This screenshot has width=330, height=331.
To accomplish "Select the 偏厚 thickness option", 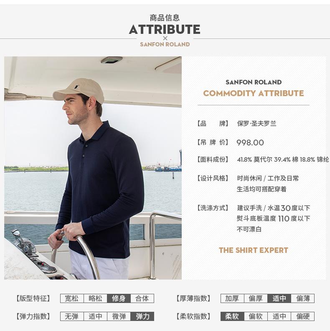I will (x=256, y=298).
